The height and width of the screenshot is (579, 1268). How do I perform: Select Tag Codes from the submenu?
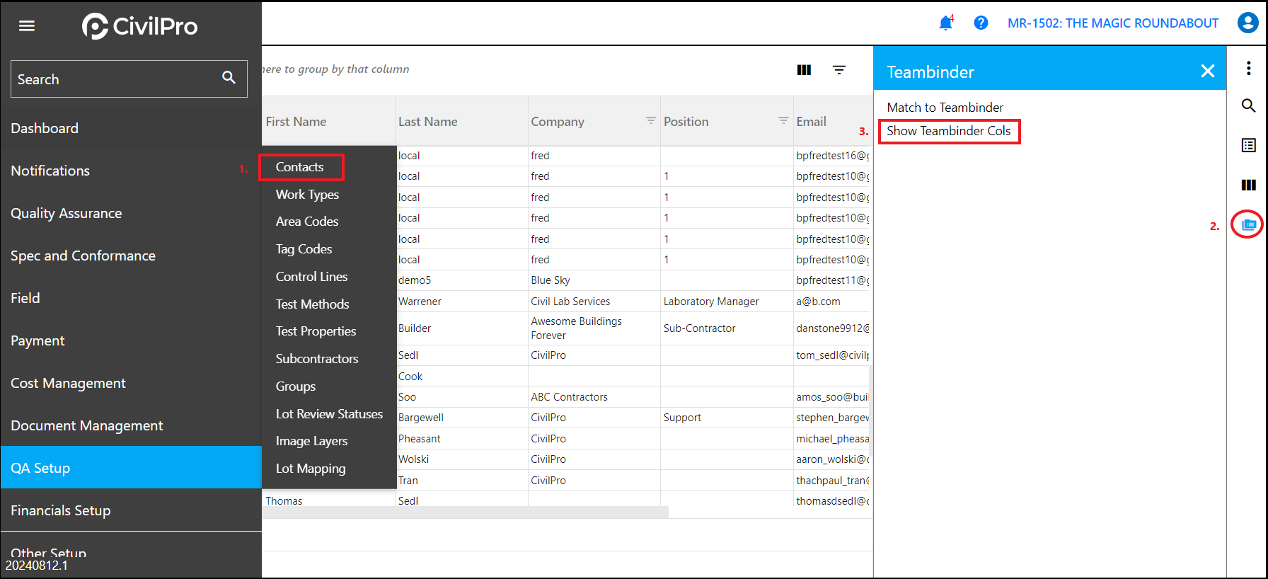(x=304, y=249)
